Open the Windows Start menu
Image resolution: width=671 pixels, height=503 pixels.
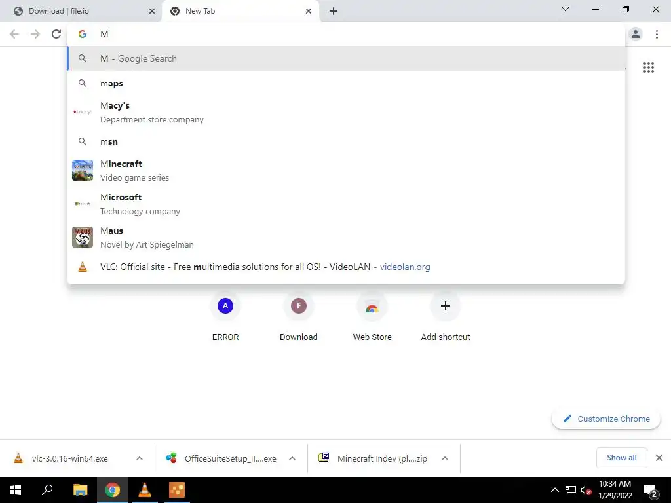click(x=16, y=490)
